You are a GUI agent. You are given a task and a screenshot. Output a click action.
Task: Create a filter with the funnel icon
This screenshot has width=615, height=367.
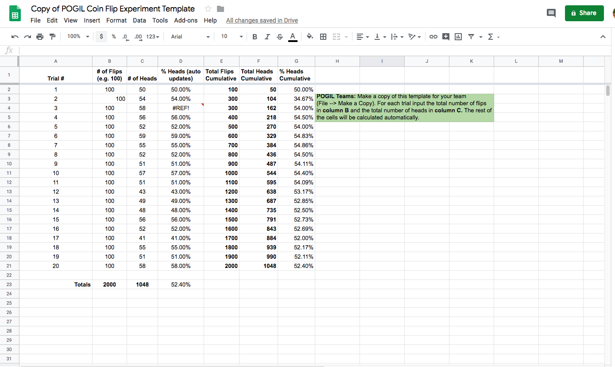(471, 37)
